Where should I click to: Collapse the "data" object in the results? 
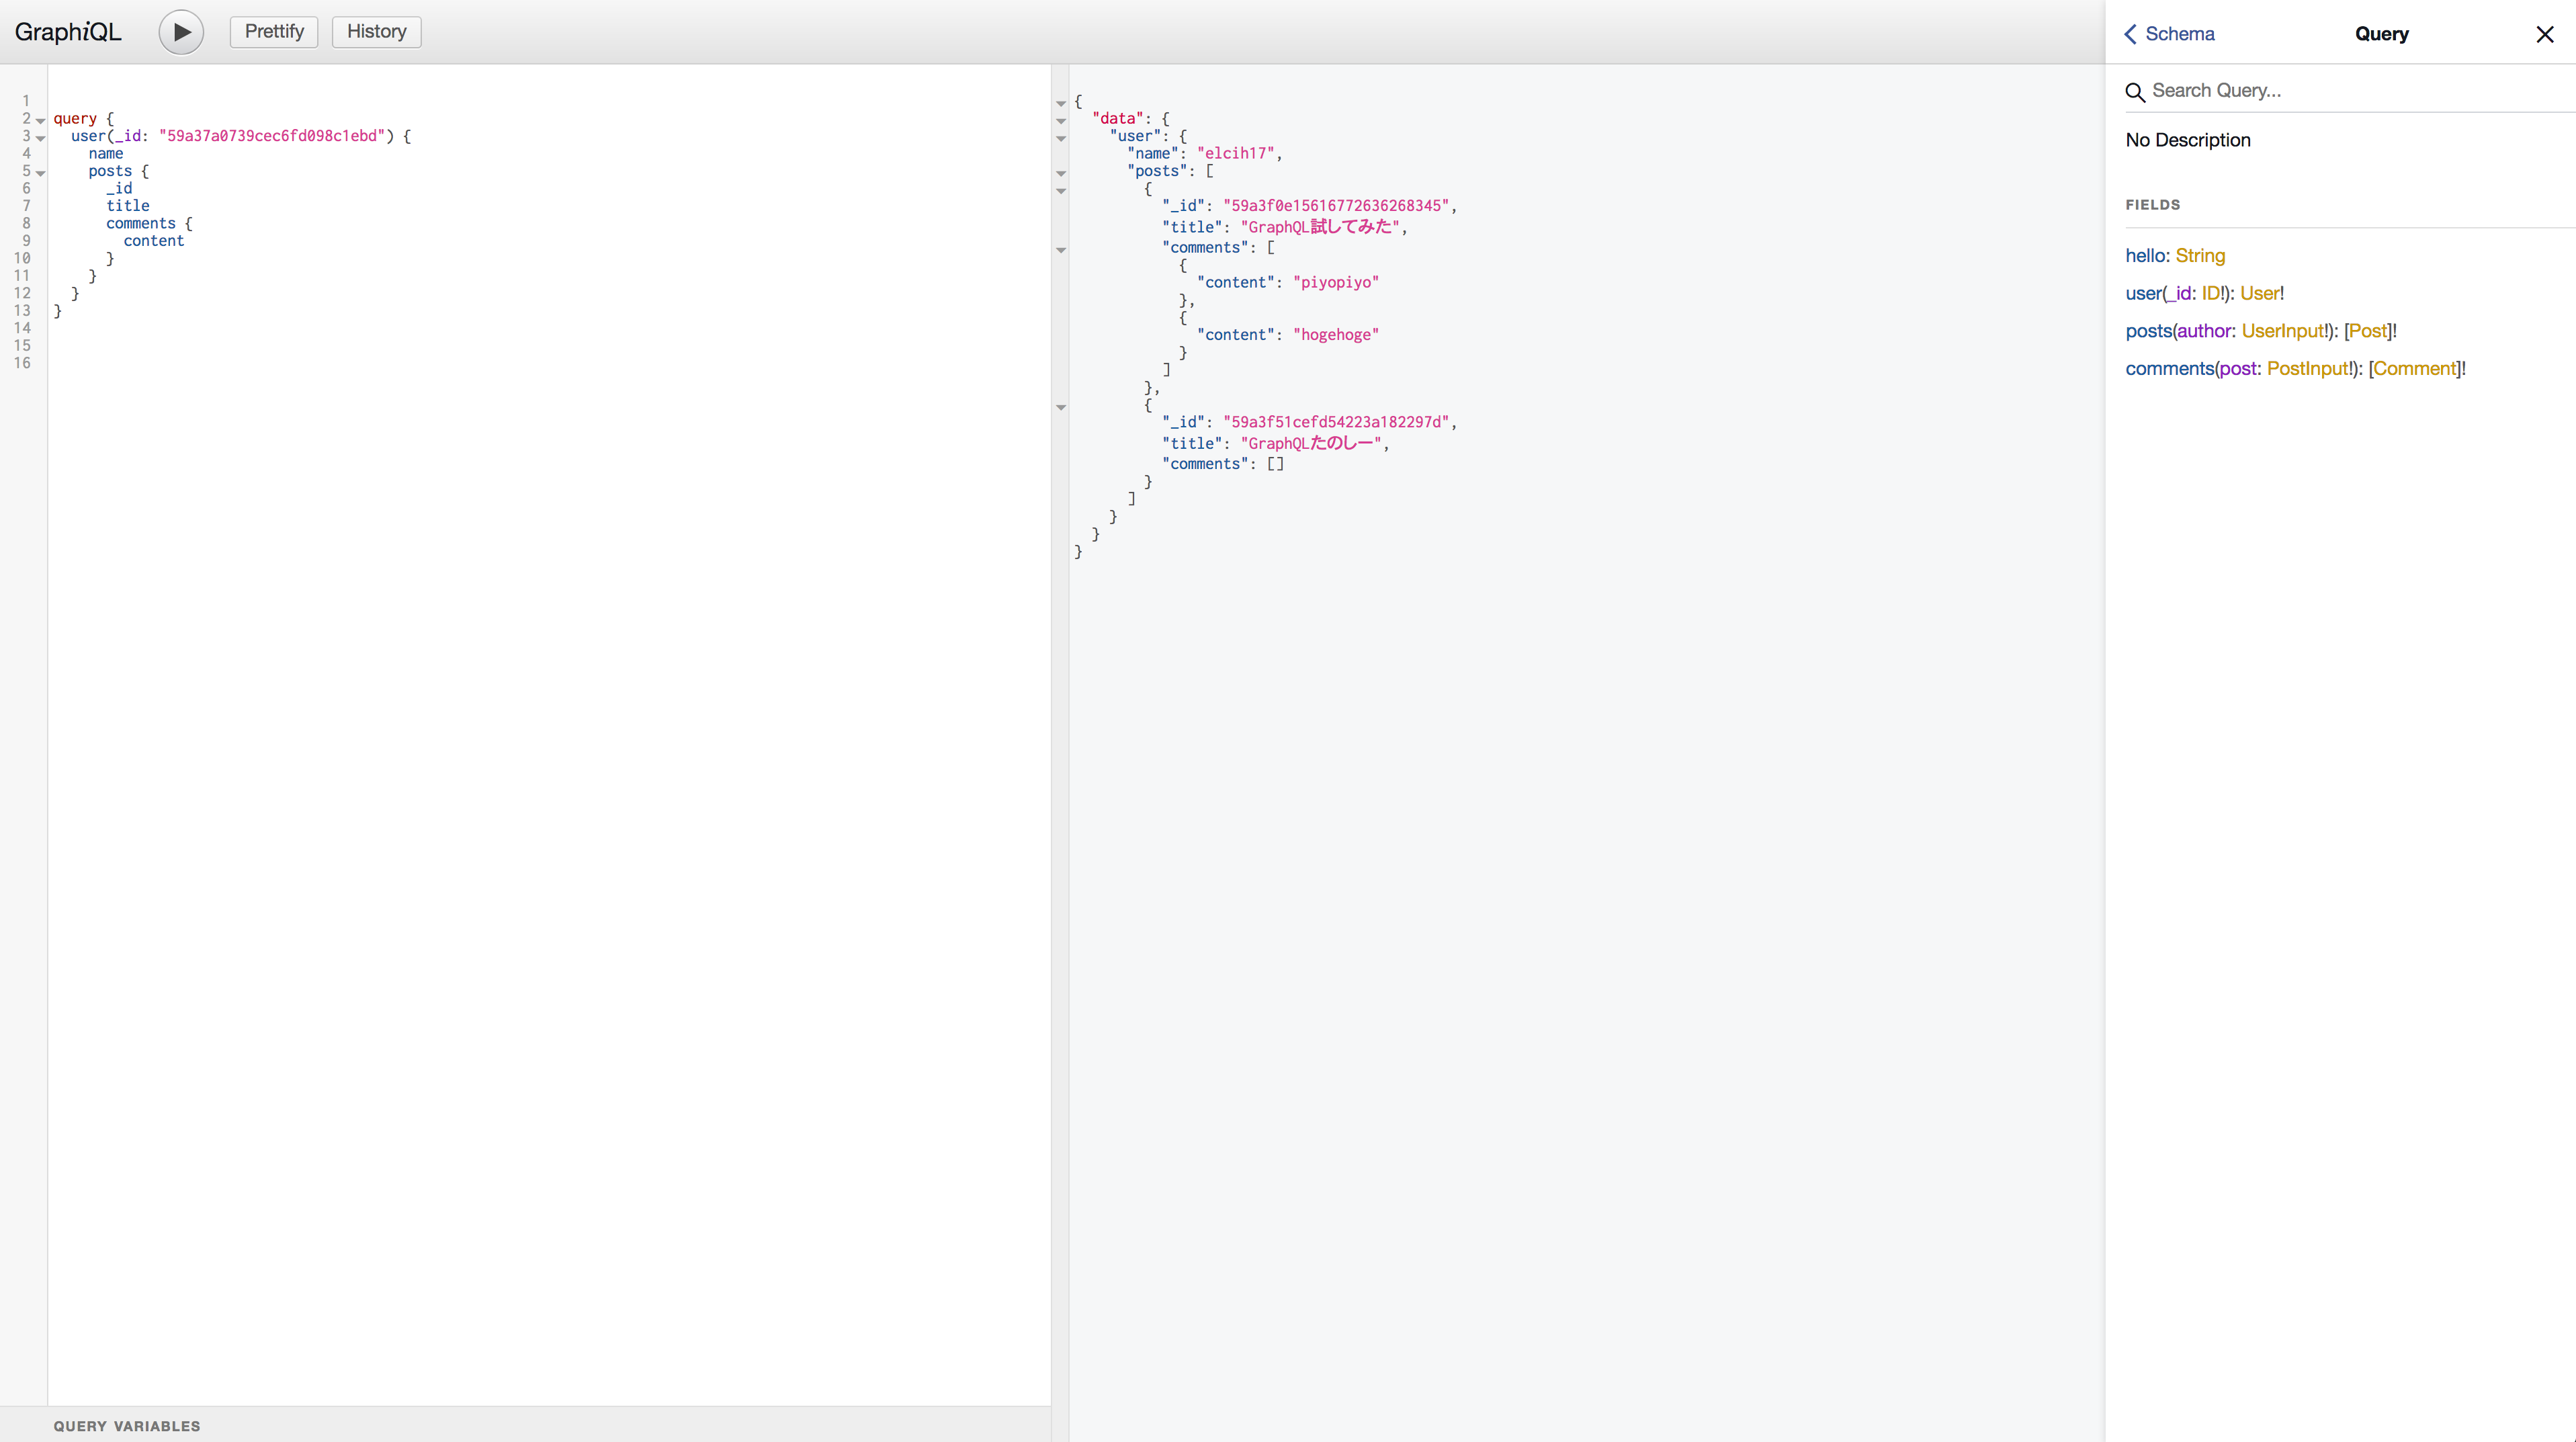coord(1061,121)
